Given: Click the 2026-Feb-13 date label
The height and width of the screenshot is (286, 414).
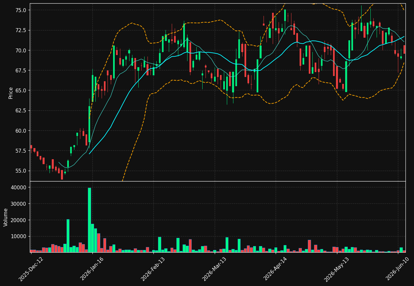Looking at the screenshot, I should (153, 269).
